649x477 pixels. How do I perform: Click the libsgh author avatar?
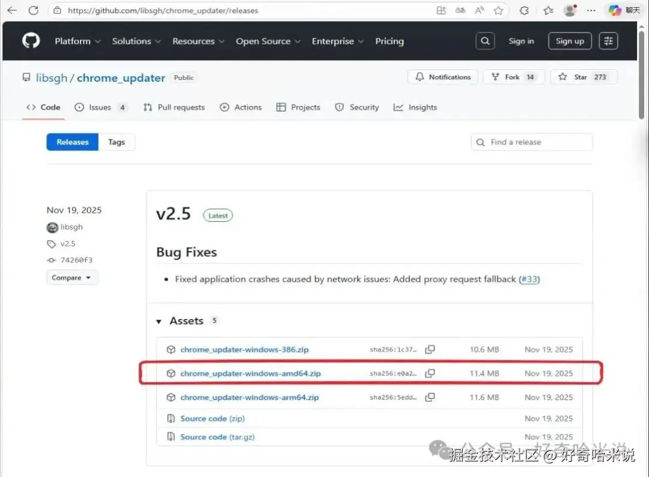click(x=52, y=227)
